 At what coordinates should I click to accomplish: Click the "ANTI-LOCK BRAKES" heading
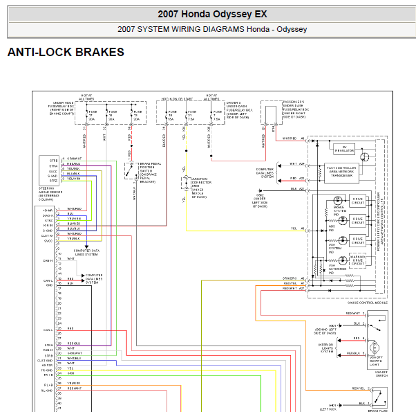pos(66,52)
